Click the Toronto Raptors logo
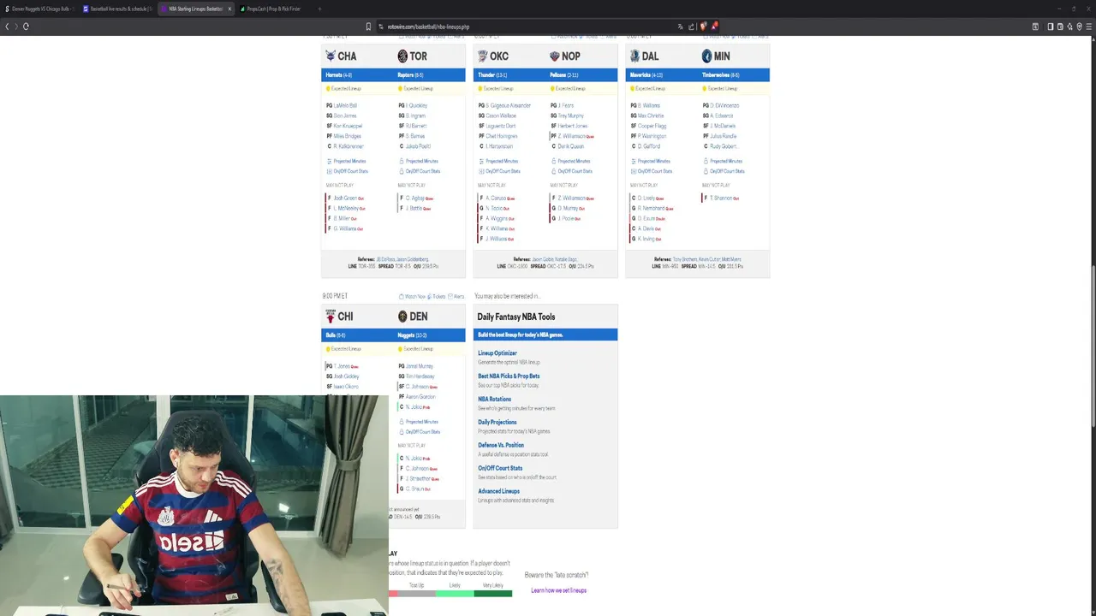Viewport: 1096px width, 616px height. click(402, 56)
